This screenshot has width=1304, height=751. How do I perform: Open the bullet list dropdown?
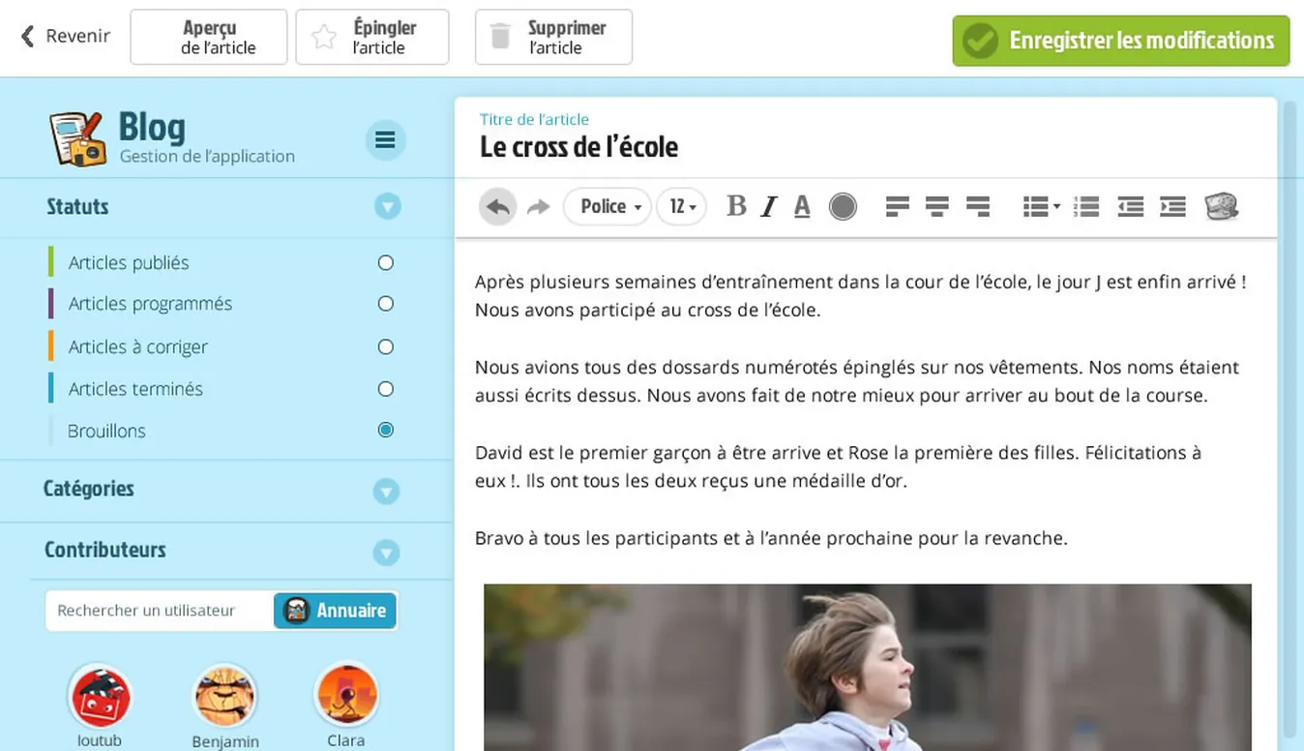[1042, 206]
